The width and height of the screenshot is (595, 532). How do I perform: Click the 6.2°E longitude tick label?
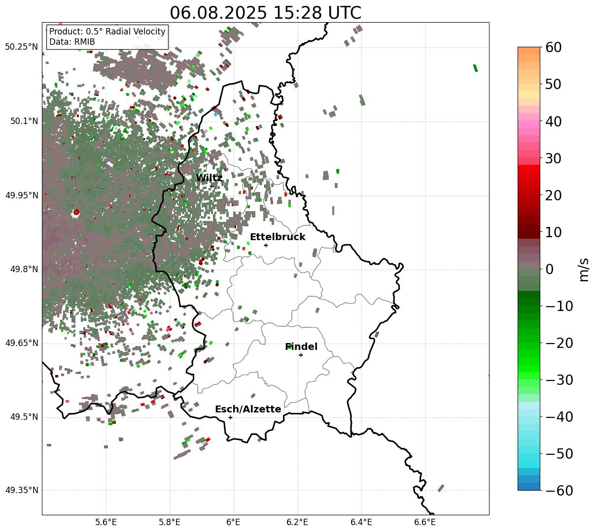coord(298,522)
